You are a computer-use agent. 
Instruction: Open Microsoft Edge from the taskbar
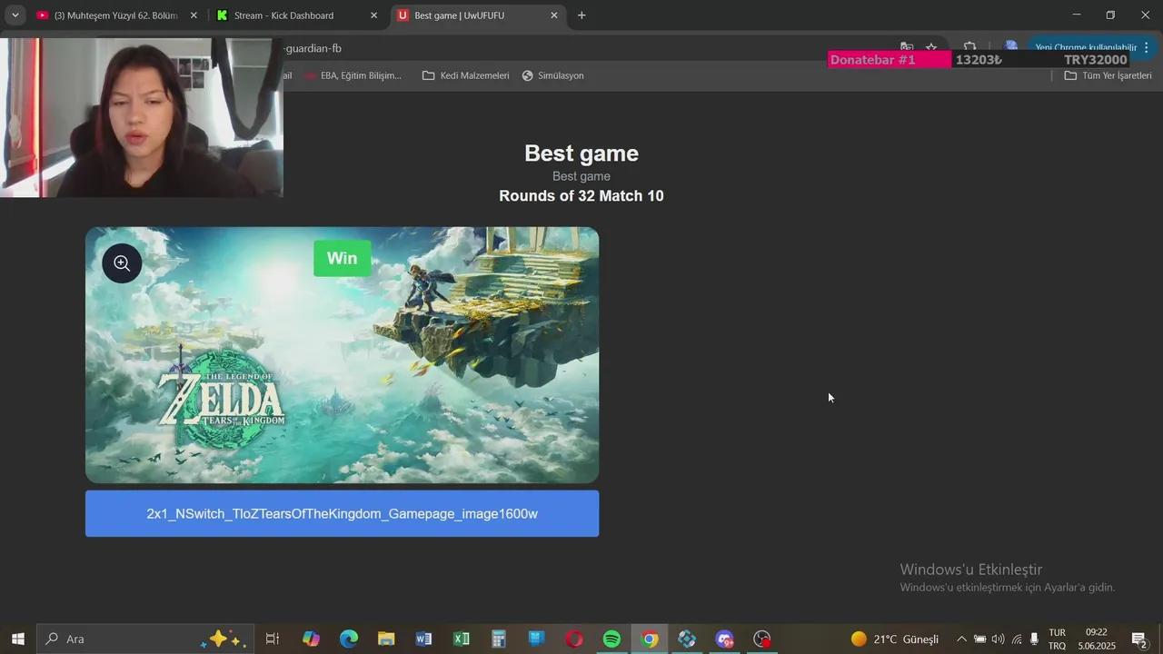349,639
